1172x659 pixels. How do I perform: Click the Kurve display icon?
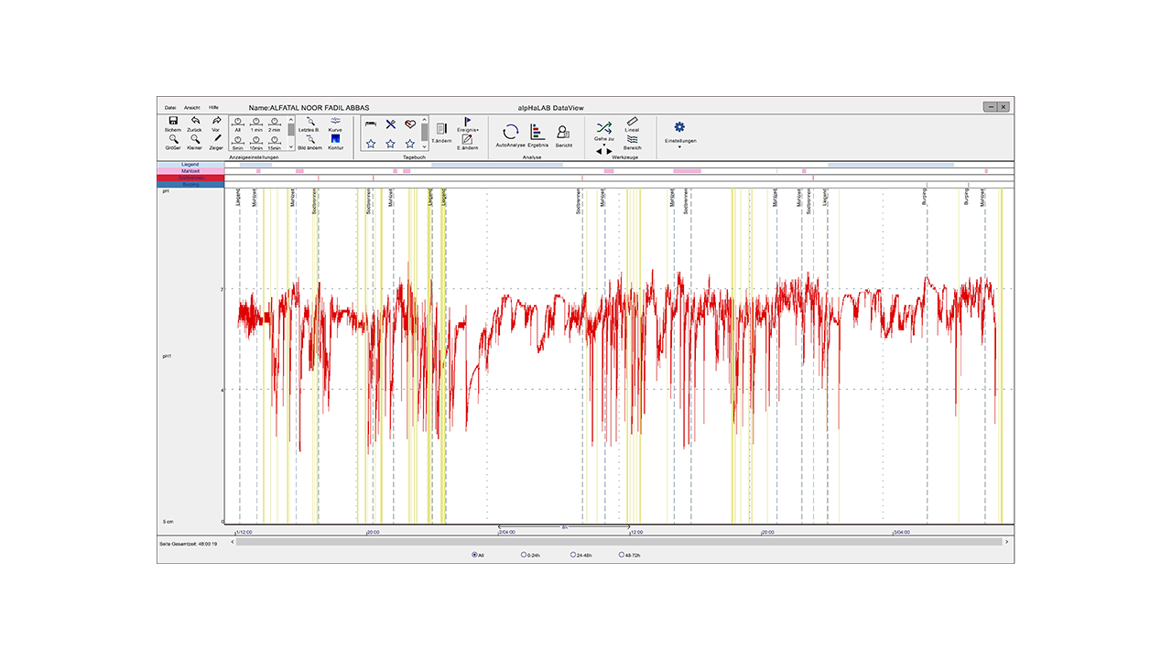tap(336, 121)
